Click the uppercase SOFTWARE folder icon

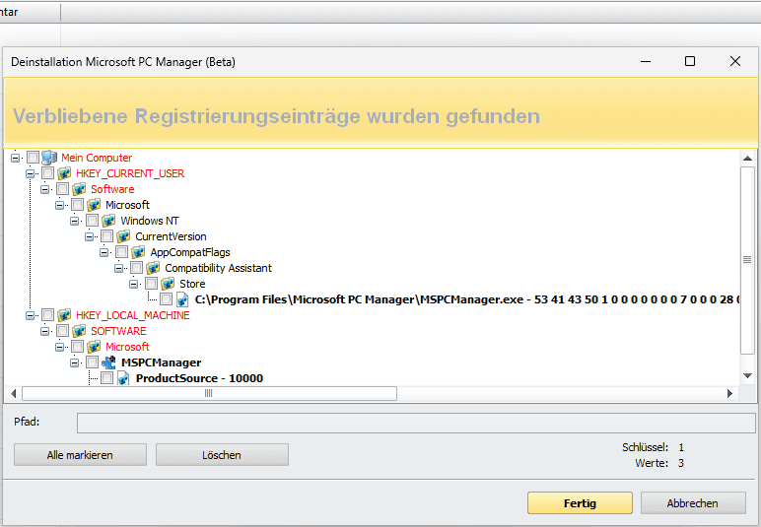click(79, 331)
